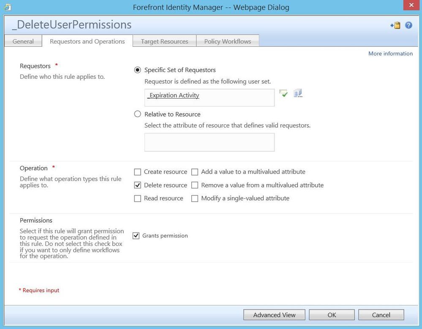Click the browse sets icon

click(298, 93)
